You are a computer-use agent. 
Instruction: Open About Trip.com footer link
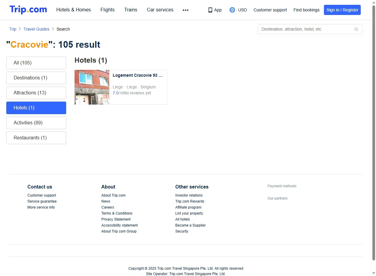click(x=113, y=195)
